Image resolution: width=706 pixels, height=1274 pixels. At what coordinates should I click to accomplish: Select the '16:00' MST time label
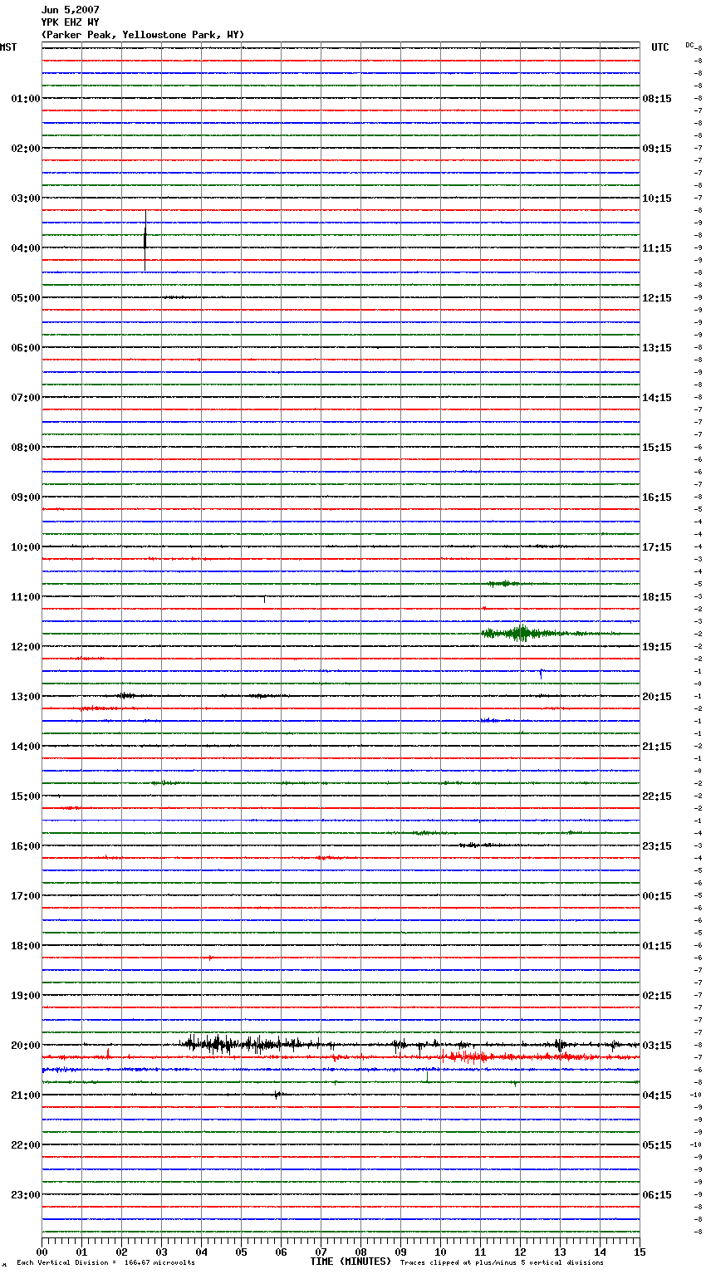26,846
